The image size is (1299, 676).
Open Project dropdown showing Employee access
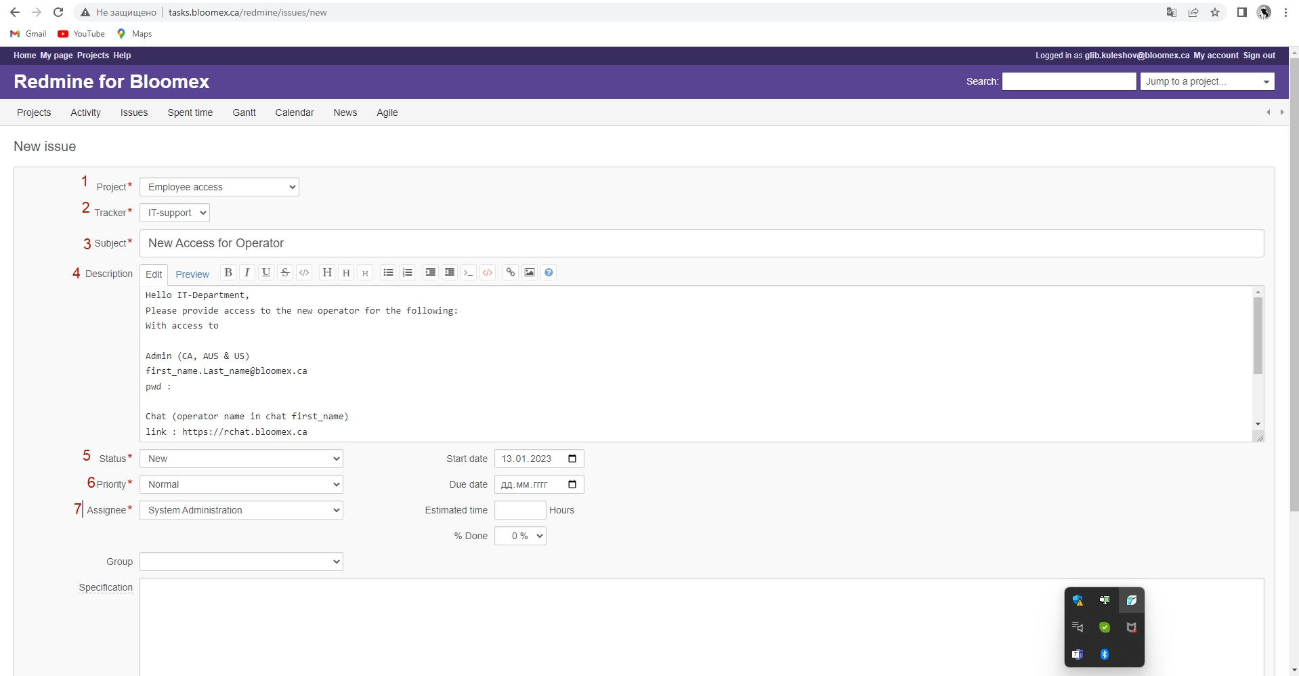(x=219, y=187)
